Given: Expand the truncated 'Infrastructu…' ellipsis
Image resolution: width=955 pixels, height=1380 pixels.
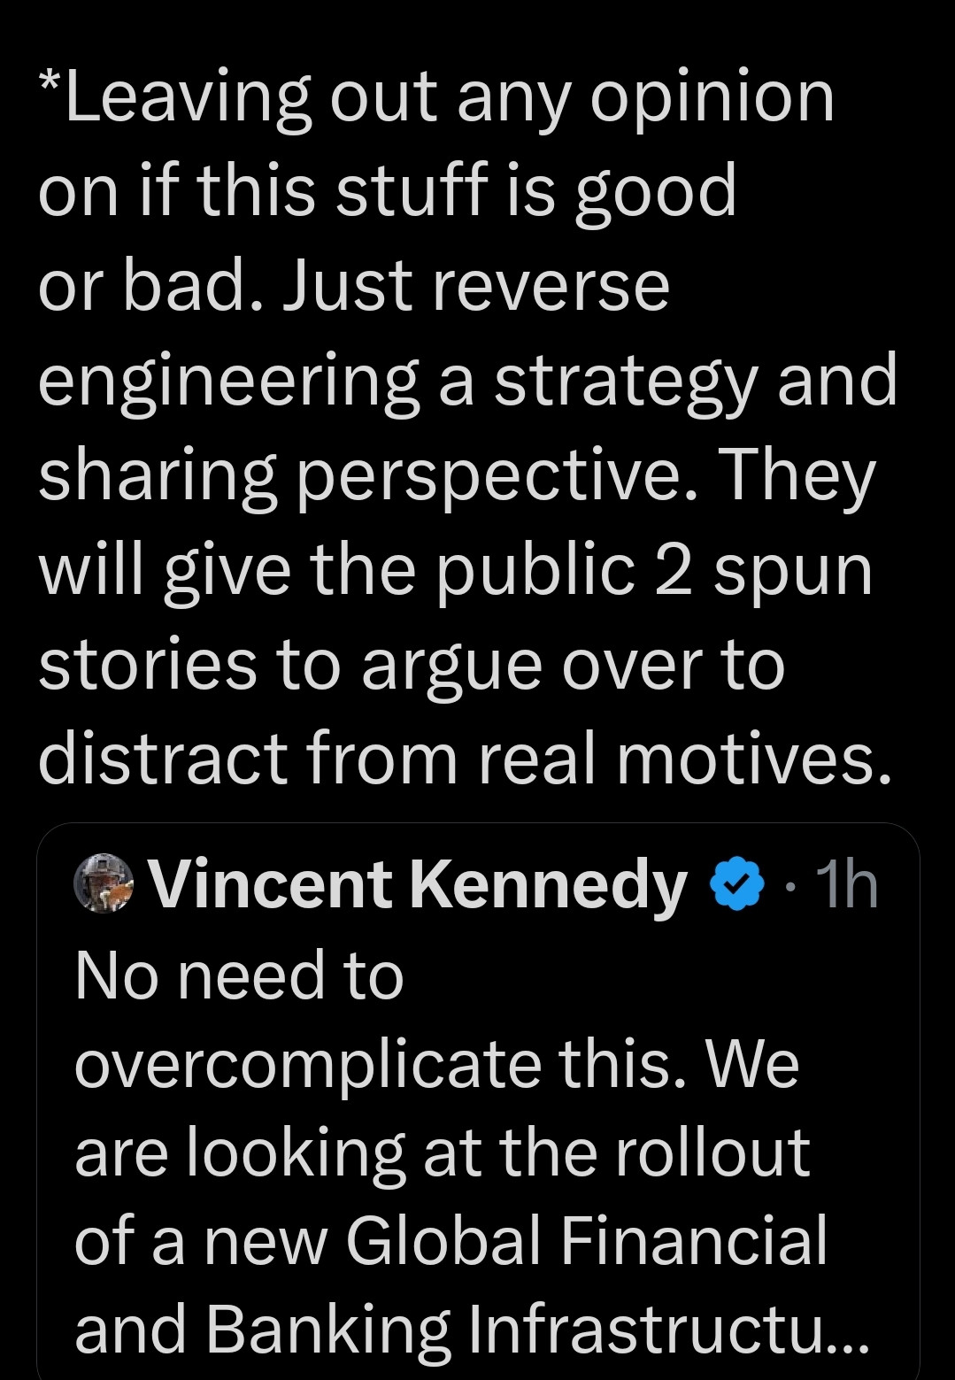Looking at the screenshot, I should click(x=836, y=1329).
